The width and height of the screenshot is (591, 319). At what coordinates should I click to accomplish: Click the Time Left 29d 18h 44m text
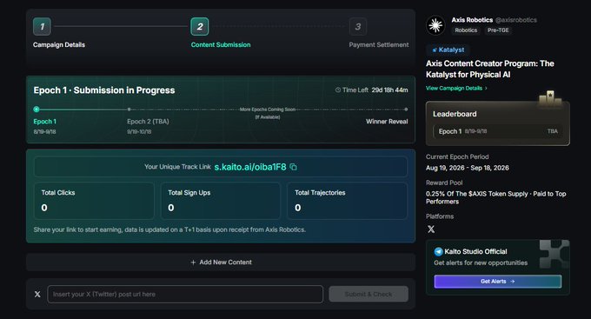point(371,90)
